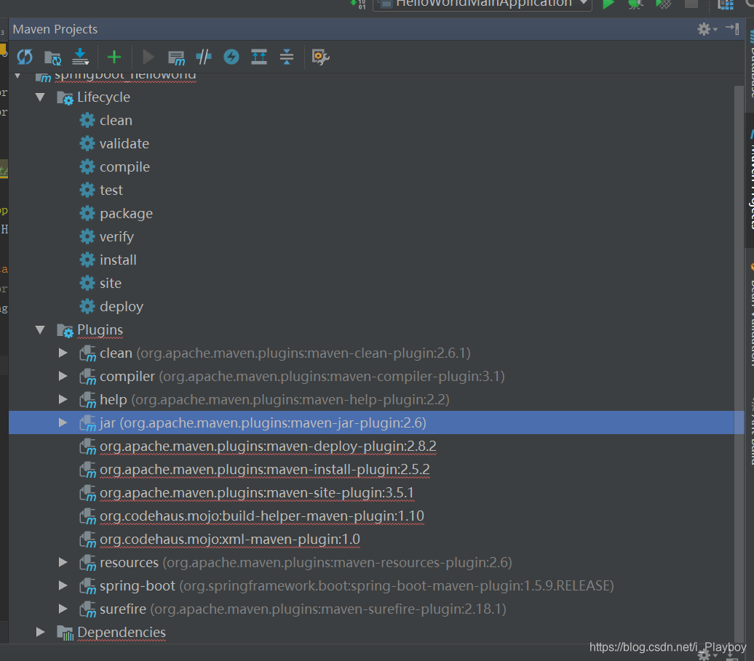Expand the resources plugin node
The height and width of the screenshot is (661, 754).
63,562
